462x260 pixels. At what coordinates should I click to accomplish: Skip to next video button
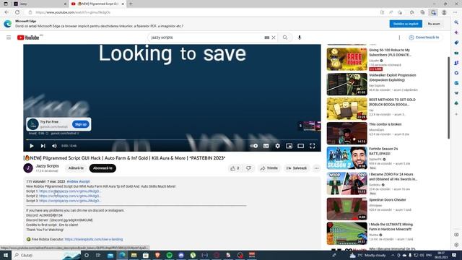pyautogui.click(x=43, y=146)
